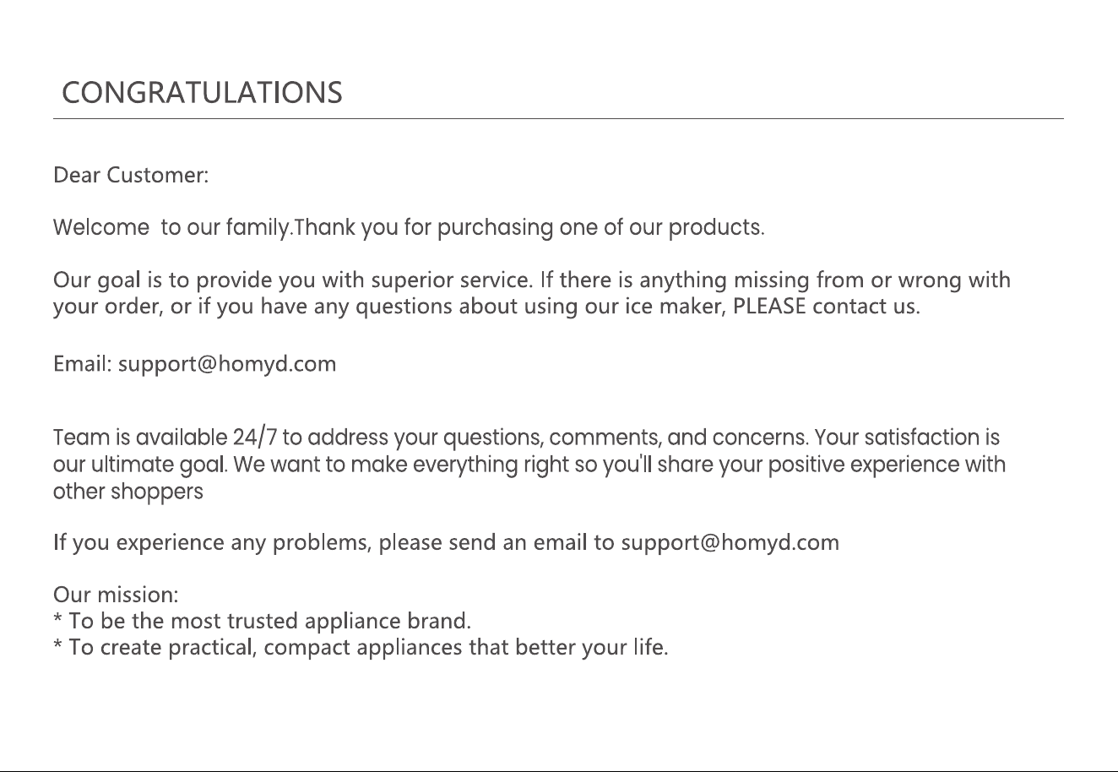The height and width of the screenshot is (772, 1118).
Task: Click the "our ultimate goal" phrase
Action: pos(139,465)
